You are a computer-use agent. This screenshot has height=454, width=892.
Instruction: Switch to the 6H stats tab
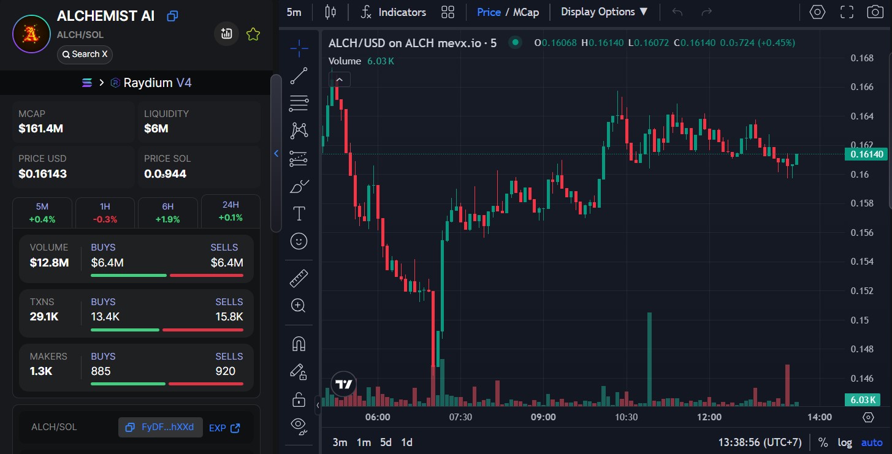(167, 211)
